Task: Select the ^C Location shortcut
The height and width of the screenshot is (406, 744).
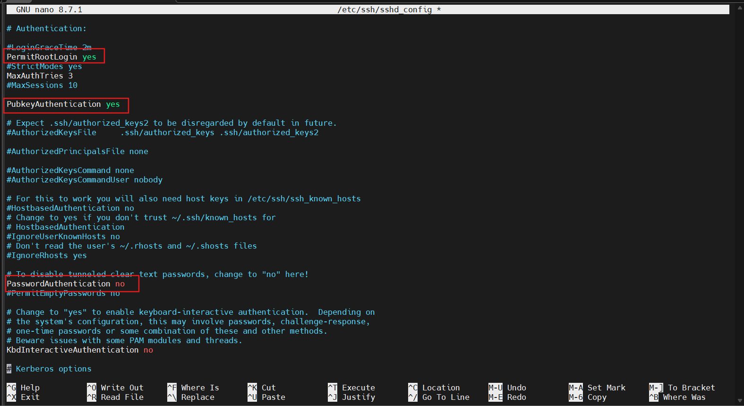Action: (434, 388)
